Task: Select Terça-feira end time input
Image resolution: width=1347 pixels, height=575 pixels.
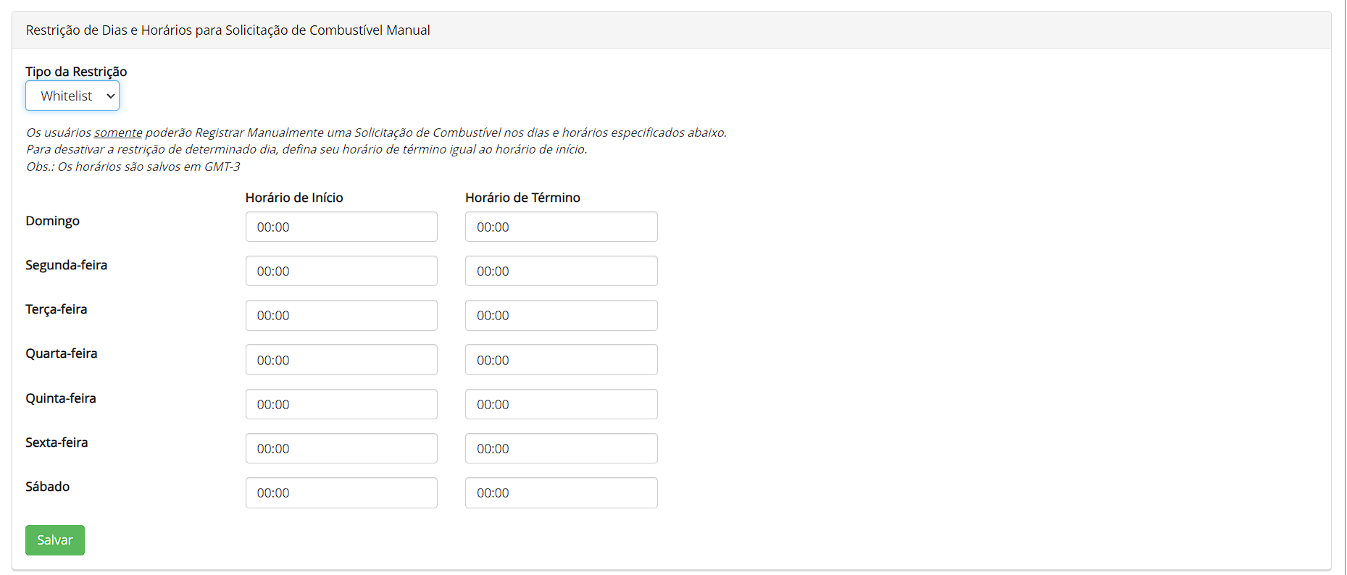Action: click(x=561, y=315)
